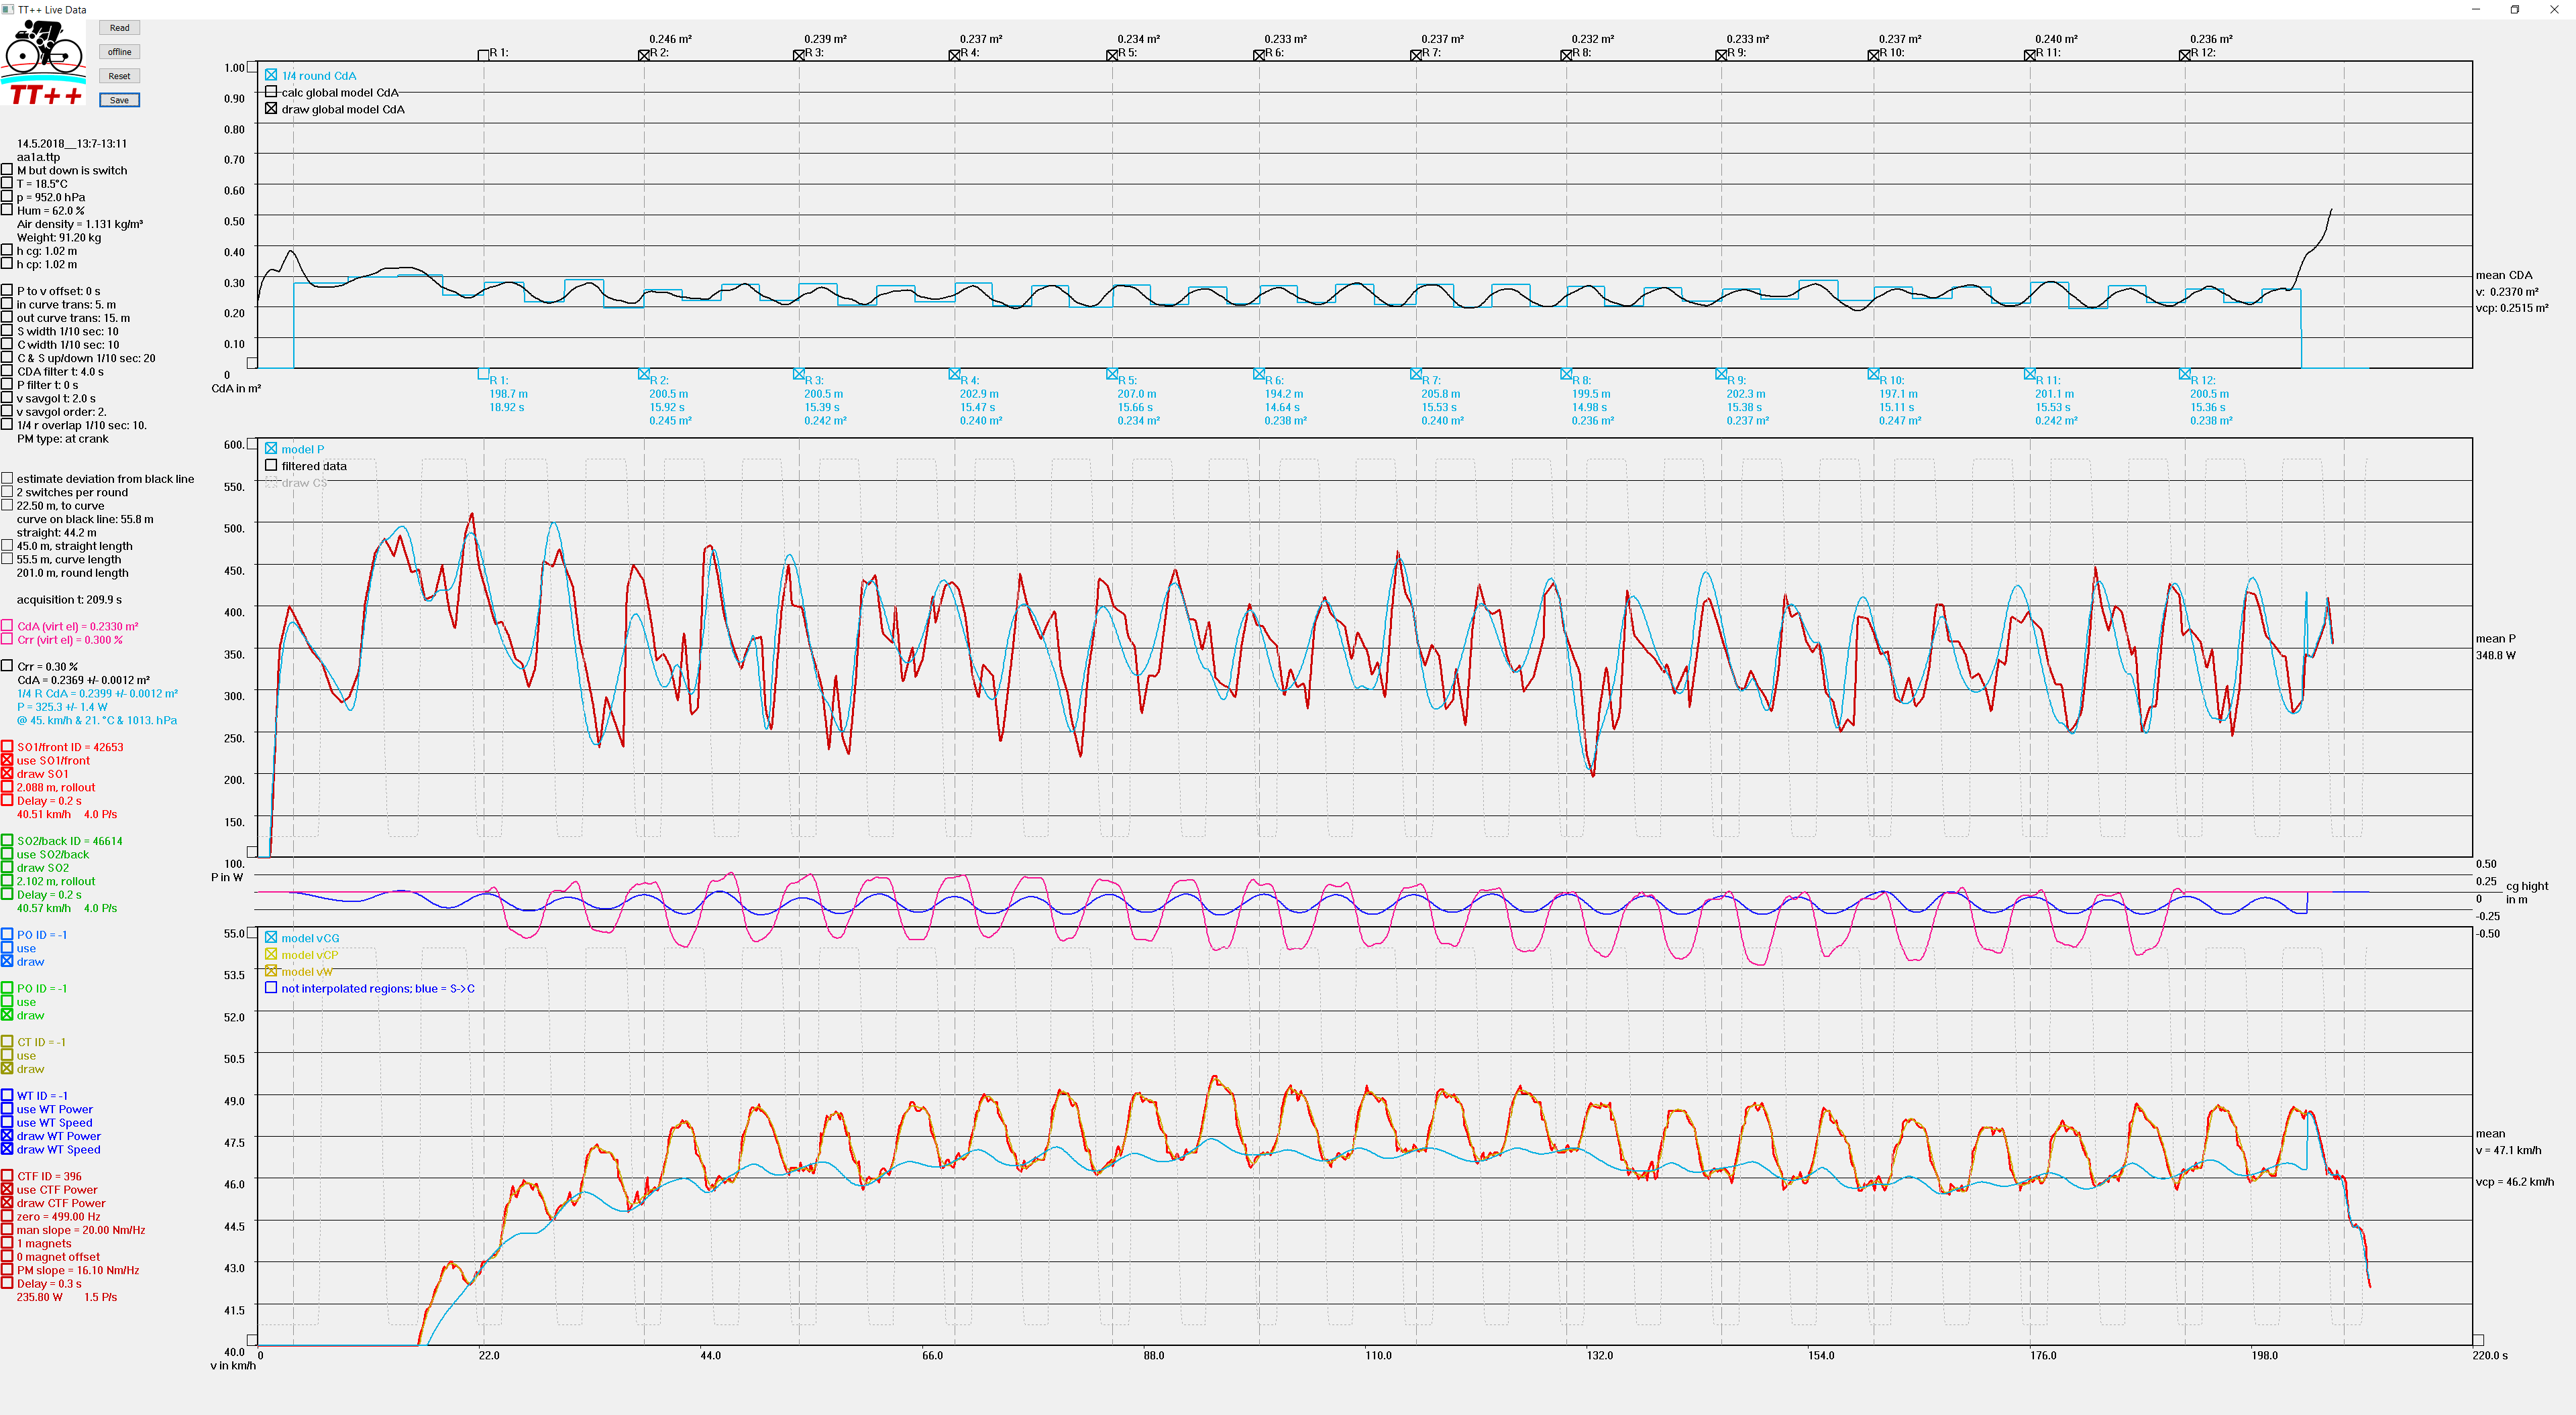Screen dimensions: 2576x1415
Task: Toggle the draw S01 checkbox
Action: click(x=7, y=774)
